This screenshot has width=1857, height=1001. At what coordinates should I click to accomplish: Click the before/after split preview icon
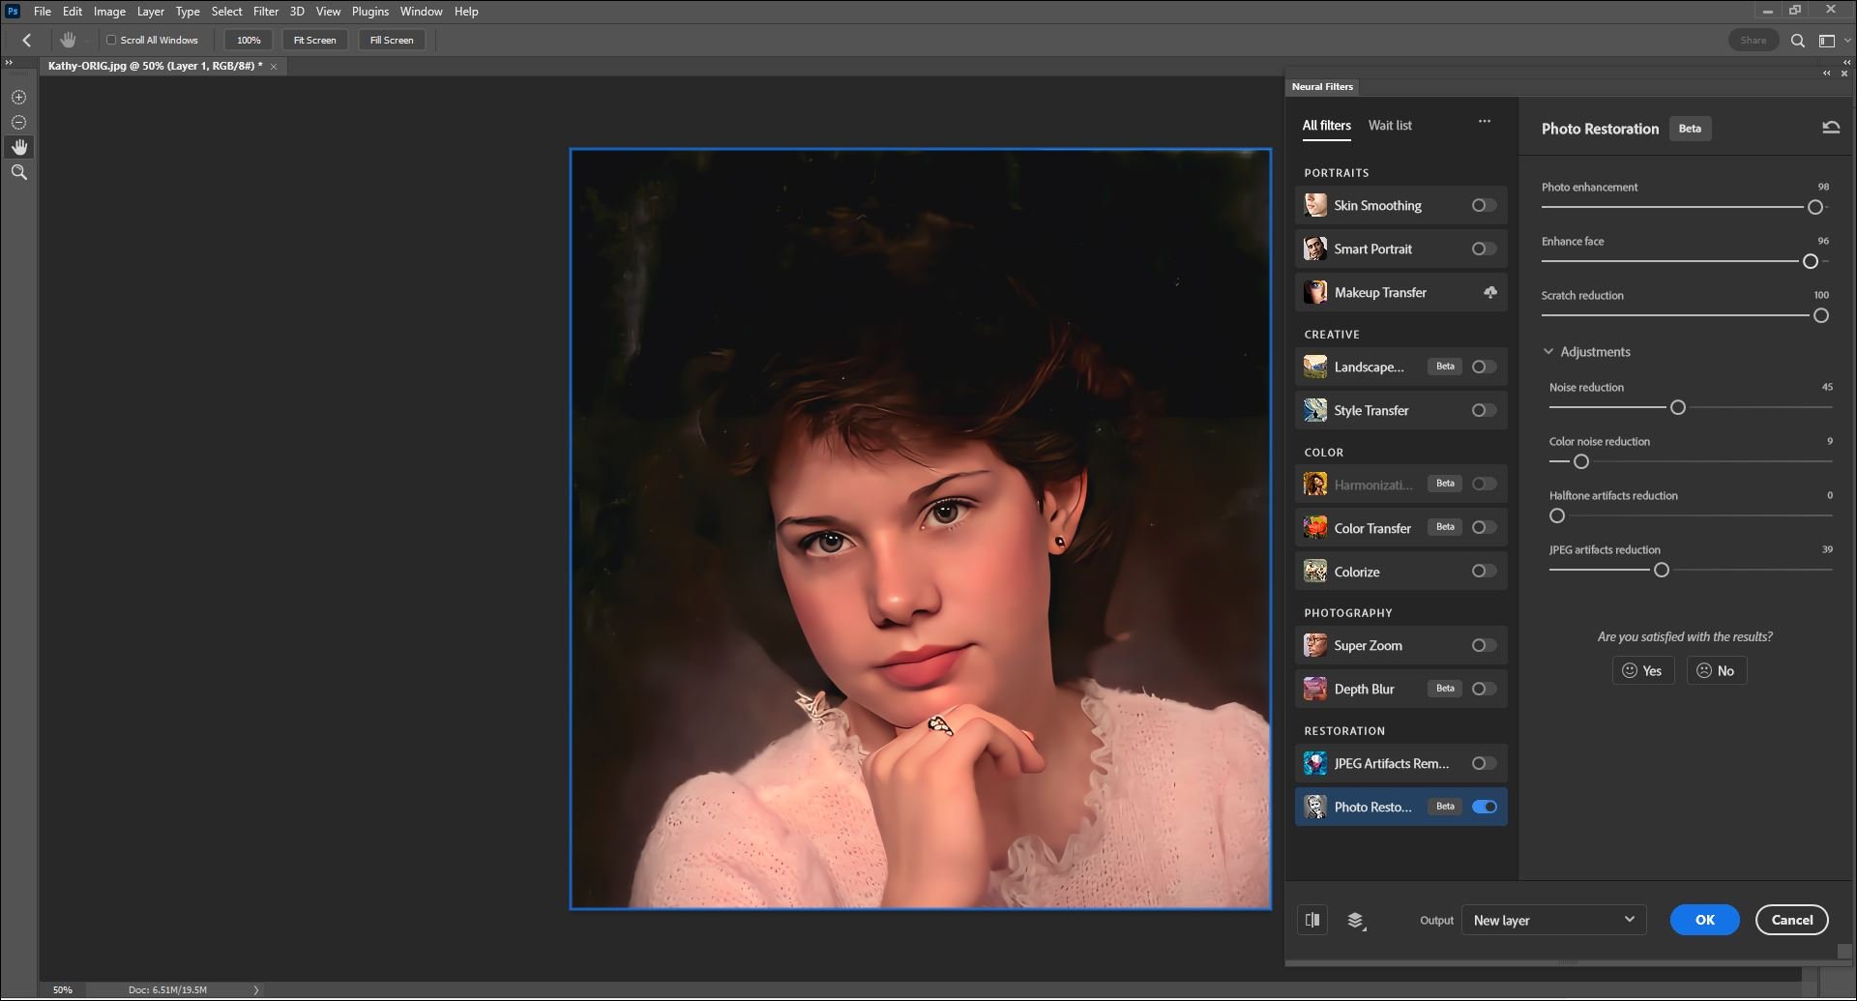pos(1312,920)
